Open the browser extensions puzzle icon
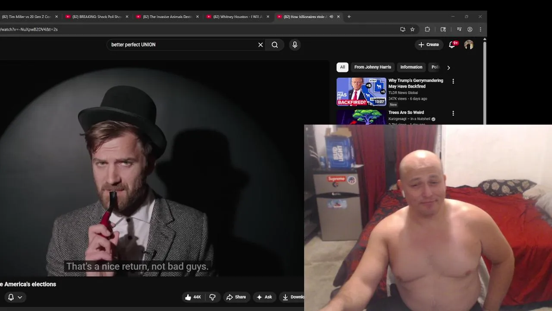Viewport: 552px width, 311px height. [x=427, y=29]
